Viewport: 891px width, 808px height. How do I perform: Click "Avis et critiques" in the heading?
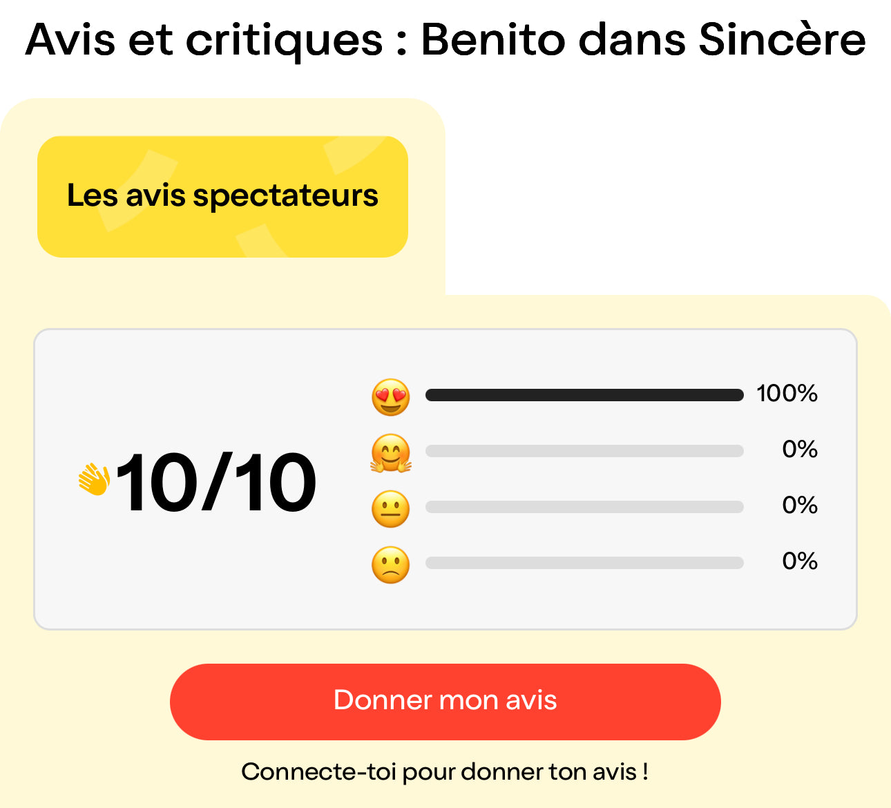click(204, 39)
